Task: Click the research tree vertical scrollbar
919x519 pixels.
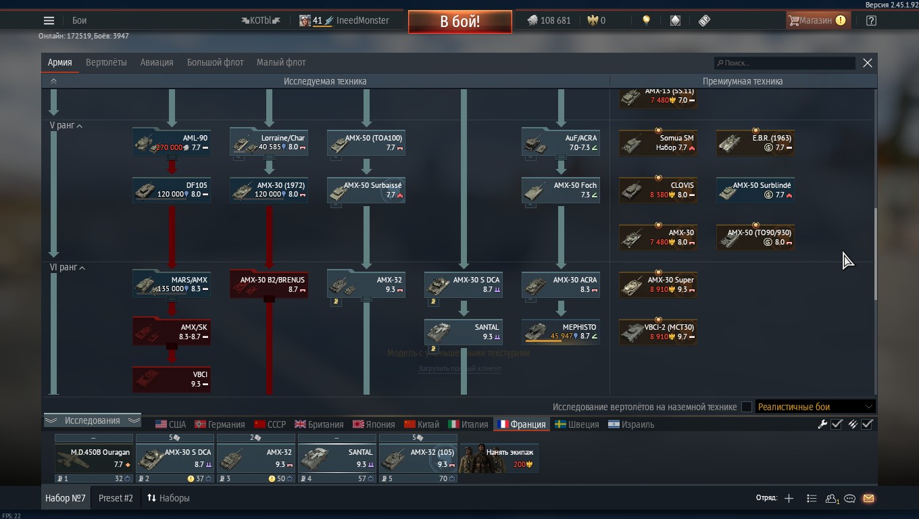Action: tap(876, 254)
